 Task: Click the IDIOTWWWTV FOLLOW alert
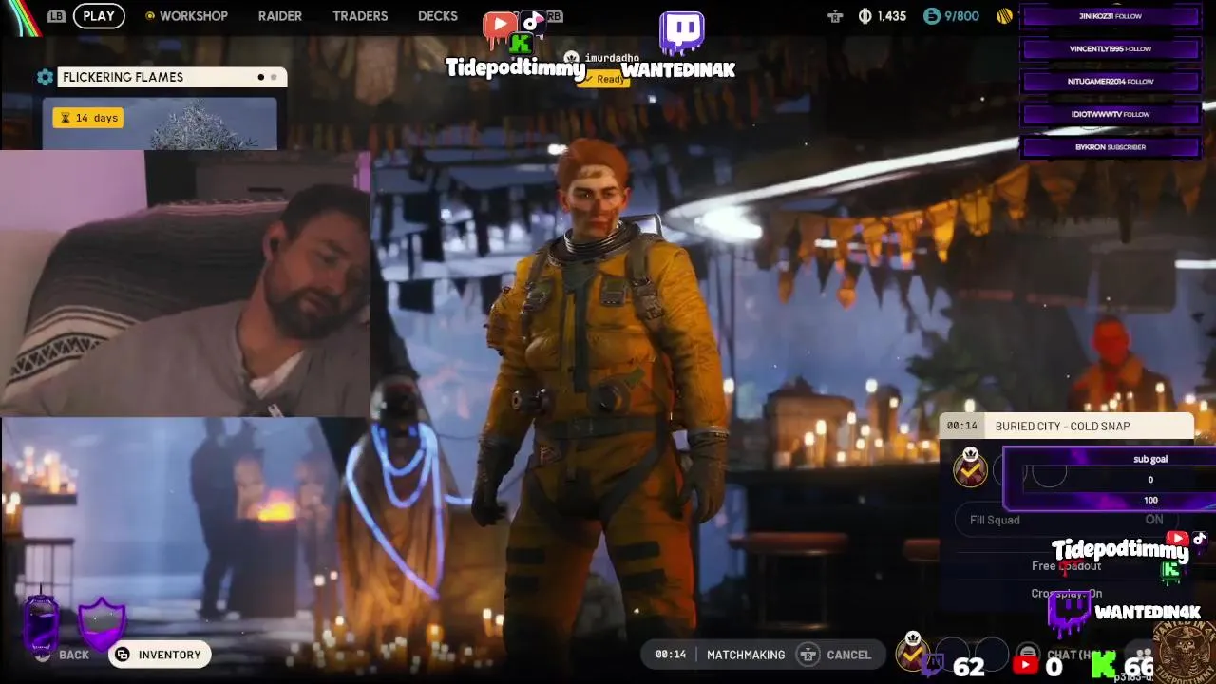[1110, 114]
